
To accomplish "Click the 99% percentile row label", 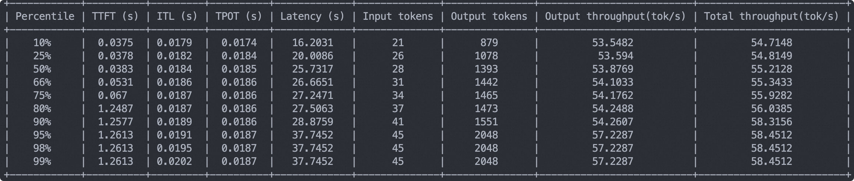I will pos(42,162).
